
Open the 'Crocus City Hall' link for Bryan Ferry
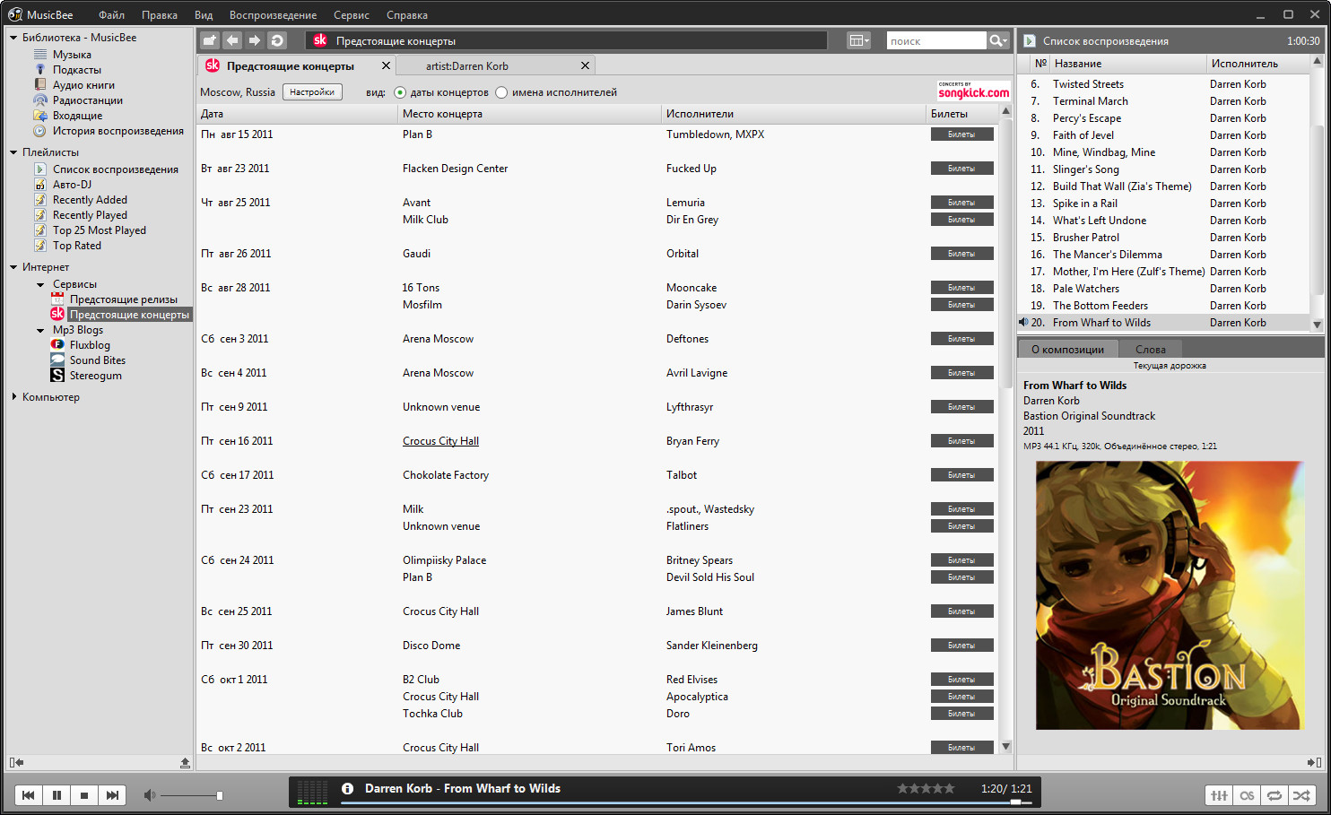tap(440, 441)
